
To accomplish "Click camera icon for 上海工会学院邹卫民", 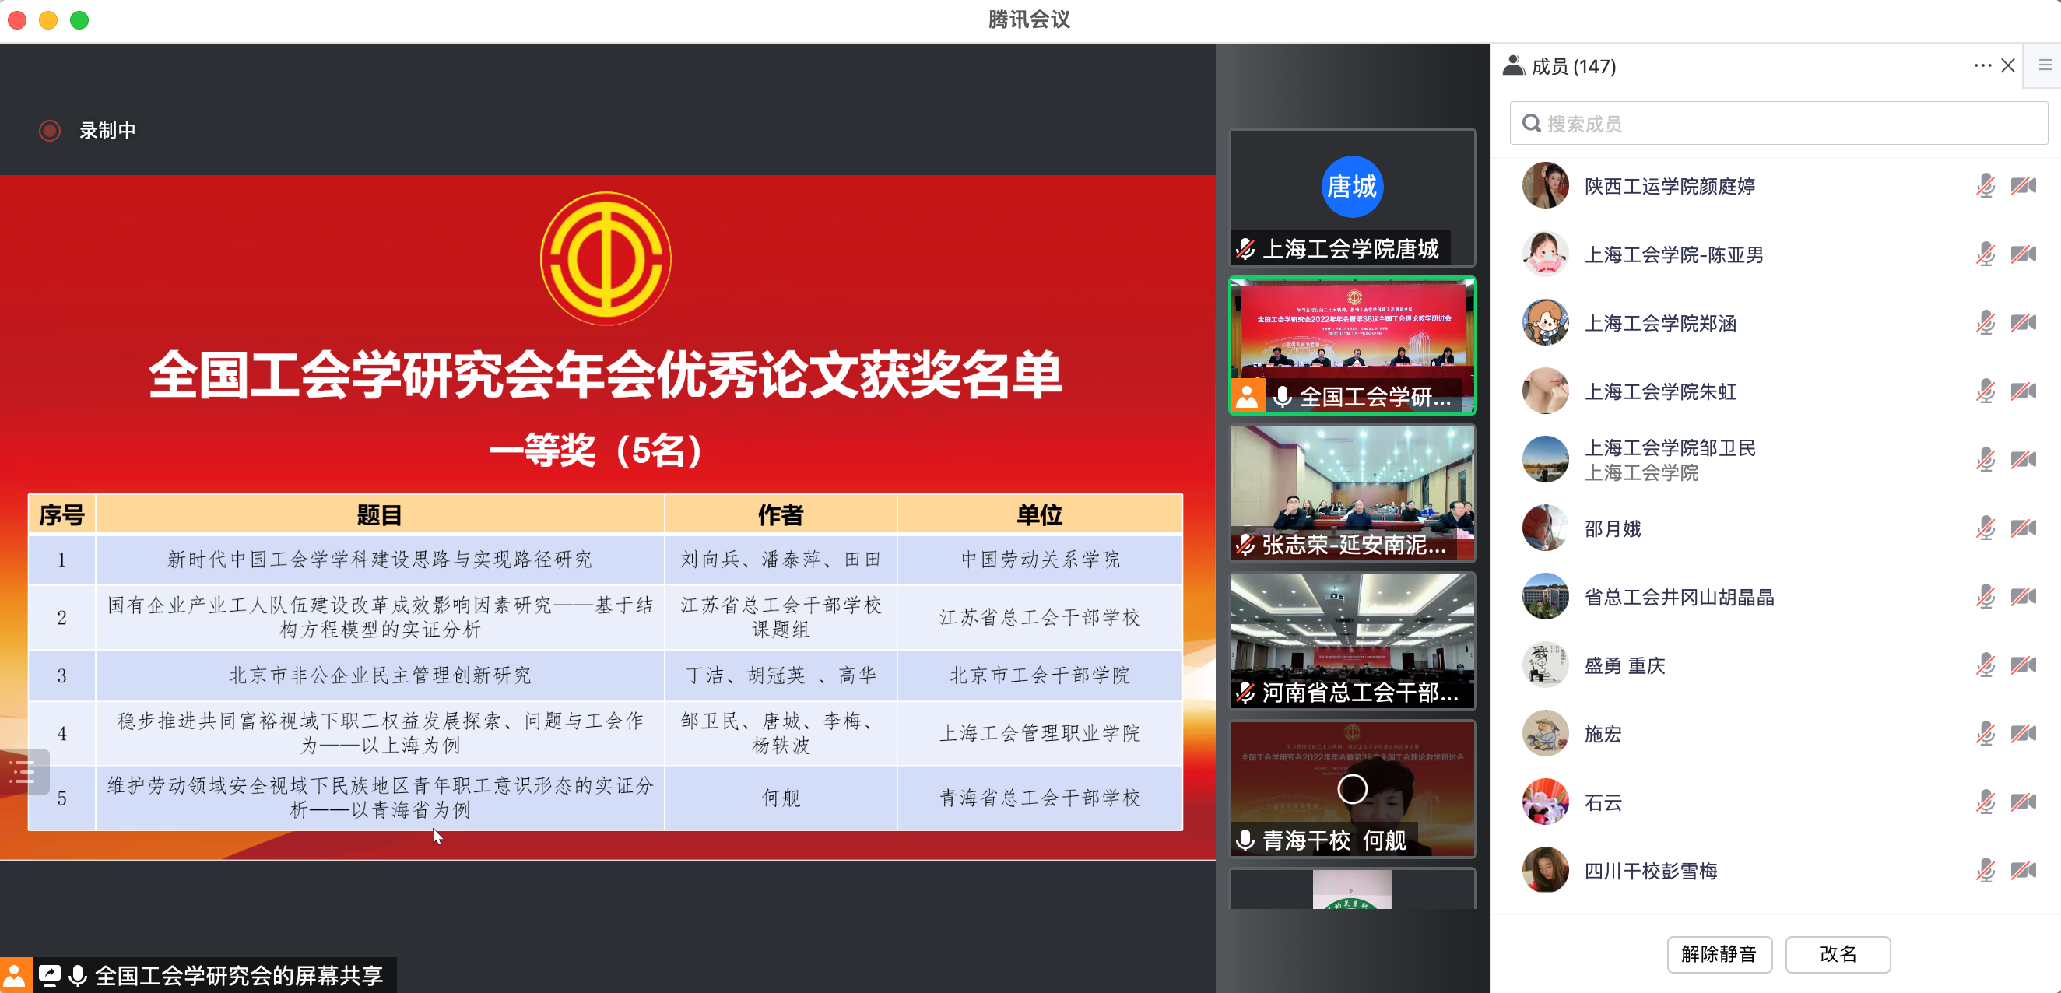I will point(2024,460).
